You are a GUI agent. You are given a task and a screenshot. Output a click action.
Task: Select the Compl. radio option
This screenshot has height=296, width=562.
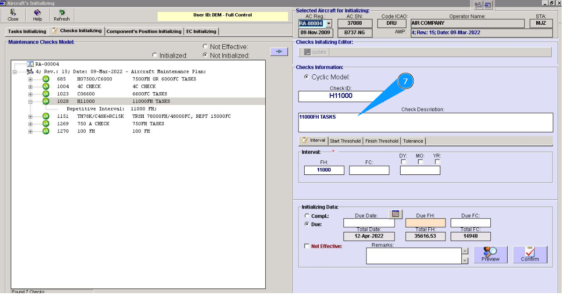coord(307,216)
